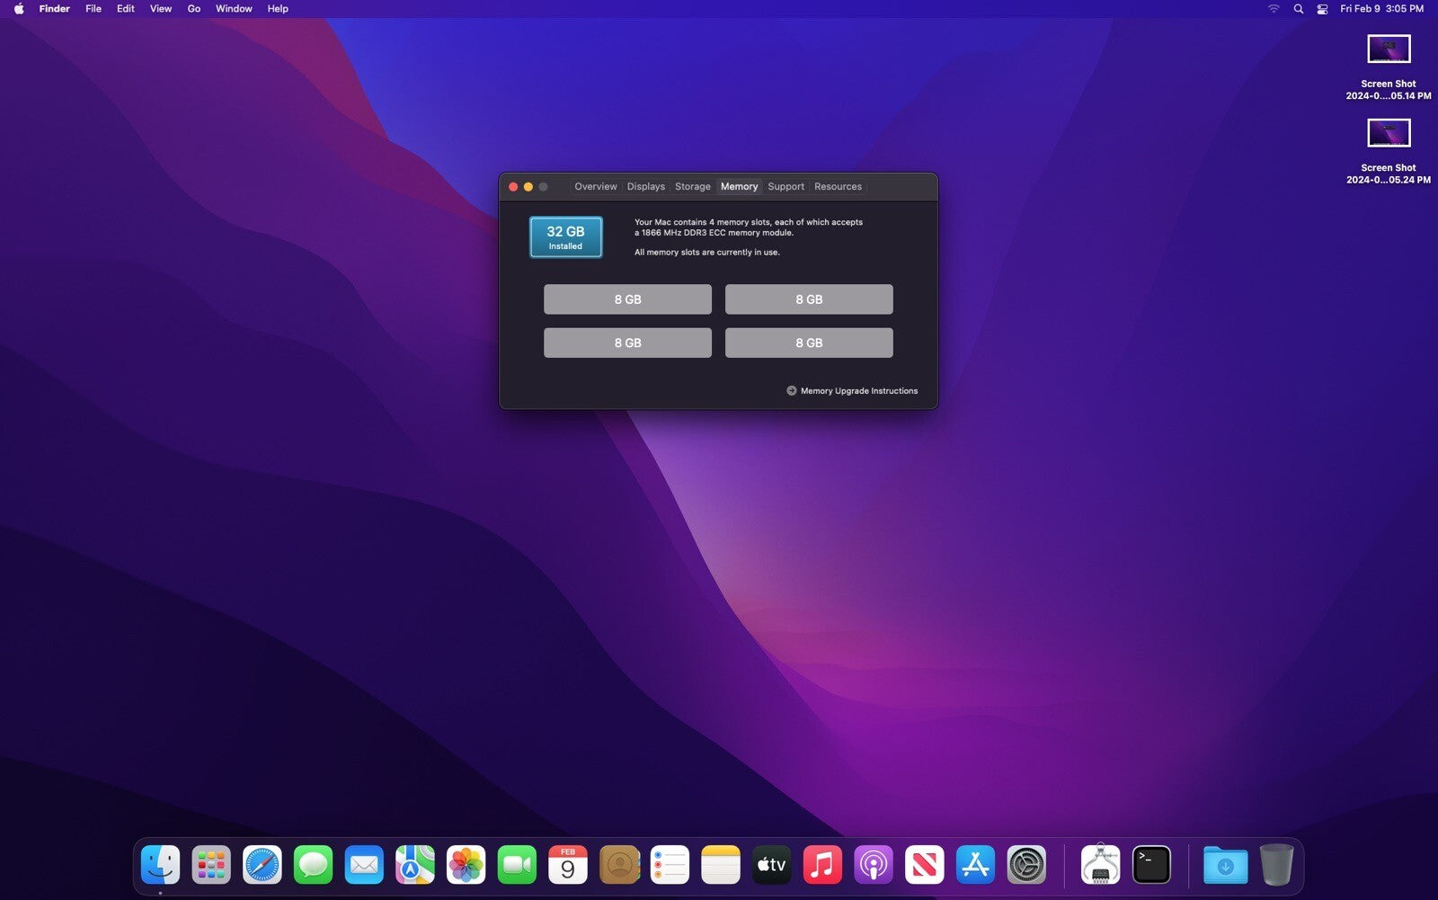This screenshot has width=1438, height=900.
Task: Open Music app in Dock
Action: tap(822, 865)
